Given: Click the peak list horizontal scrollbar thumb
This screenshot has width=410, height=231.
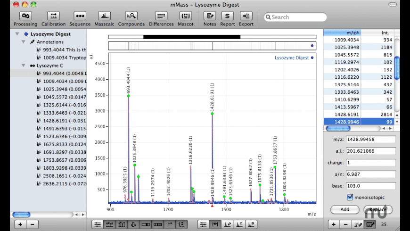Looking at the screenshot, I should (338, 128).
